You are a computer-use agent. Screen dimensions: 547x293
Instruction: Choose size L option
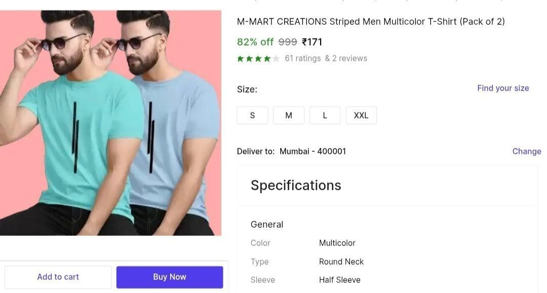(325, 115)
